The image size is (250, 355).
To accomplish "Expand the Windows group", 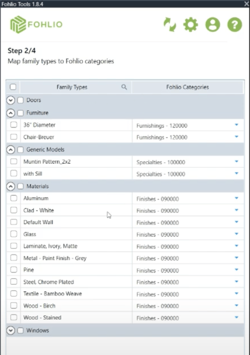I will pos(11,330).
